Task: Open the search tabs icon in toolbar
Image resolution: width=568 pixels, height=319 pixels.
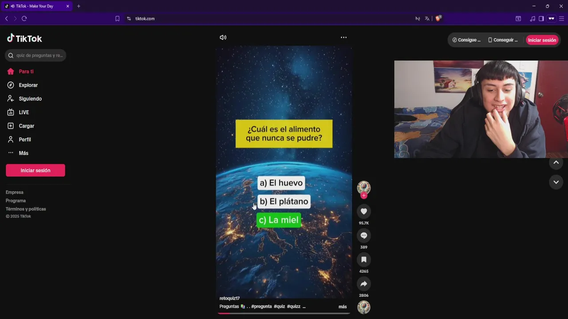Action: [518, 19]
